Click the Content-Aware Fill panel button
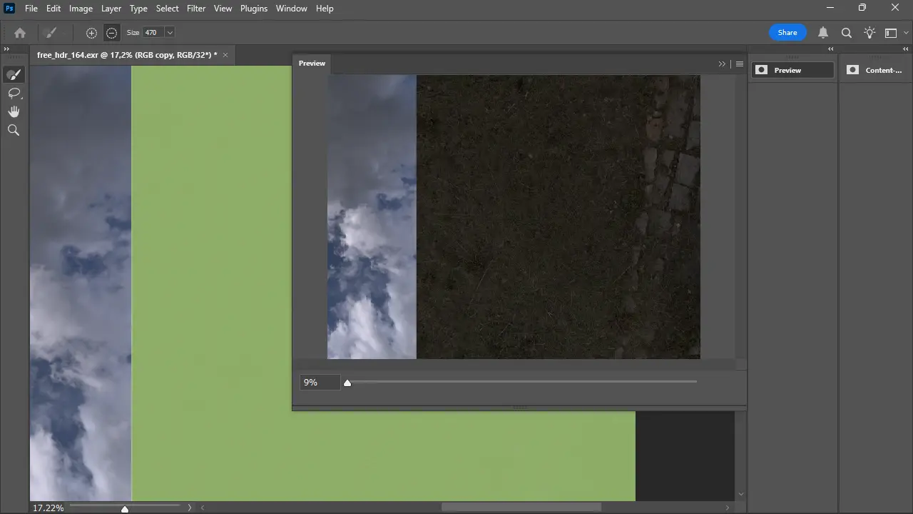Image resolution: width=913 pixels, height=514 pixels. click(875, 70)
